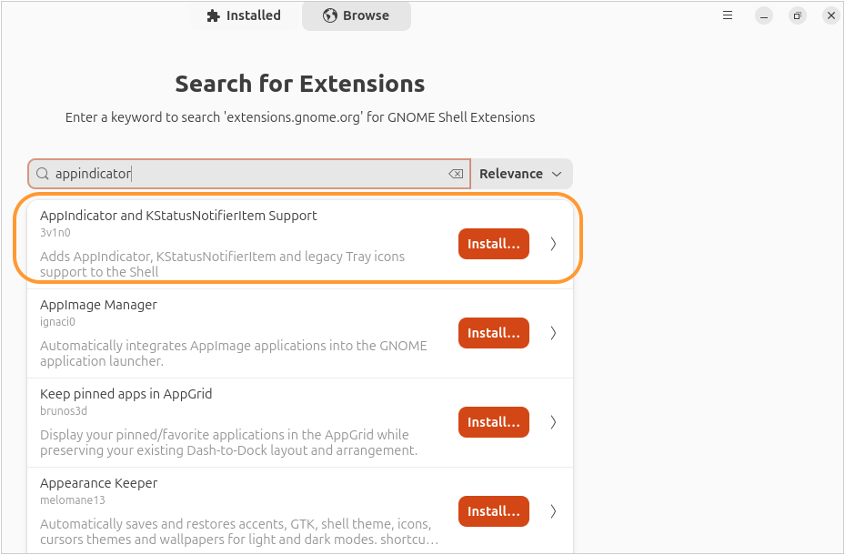This screenshot has height=555, width=845.
Task: Expand details for Keep pinned apps in AppGrid
Action: (553, 421)
